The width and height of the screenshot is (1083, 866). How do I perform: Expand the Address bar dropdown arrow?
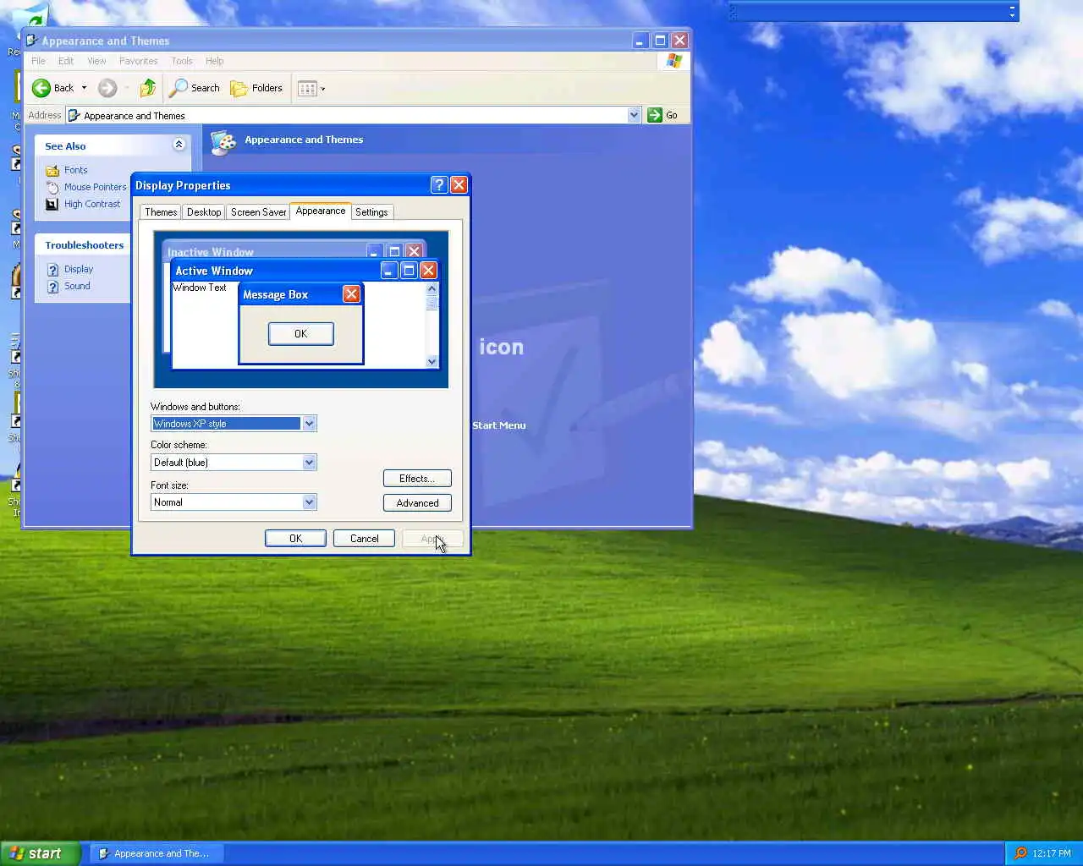(x=635, y=115)
